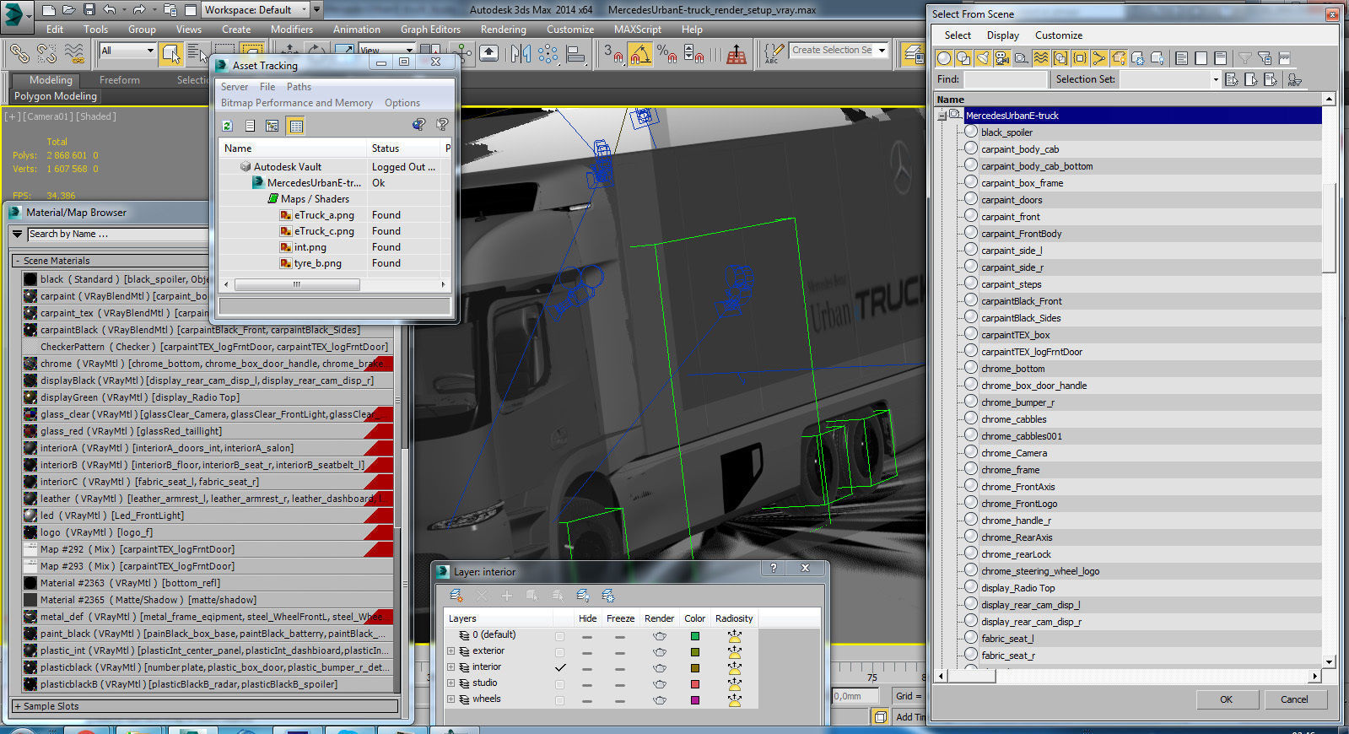1349x734 pixels.
Task: Switch to the Freeform ribbon tab
Action: coord(119,80)
